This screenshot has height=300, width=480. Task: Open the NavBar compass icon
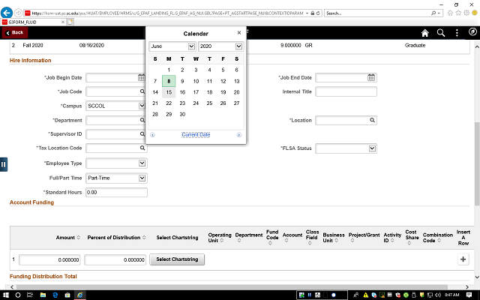[472, 31]
